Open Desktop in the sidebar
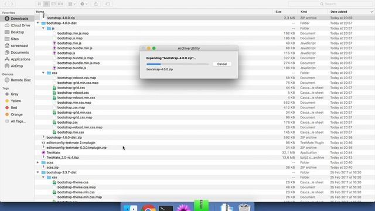The width and height of the screenshot is (375, 211). tap(15, 32)
